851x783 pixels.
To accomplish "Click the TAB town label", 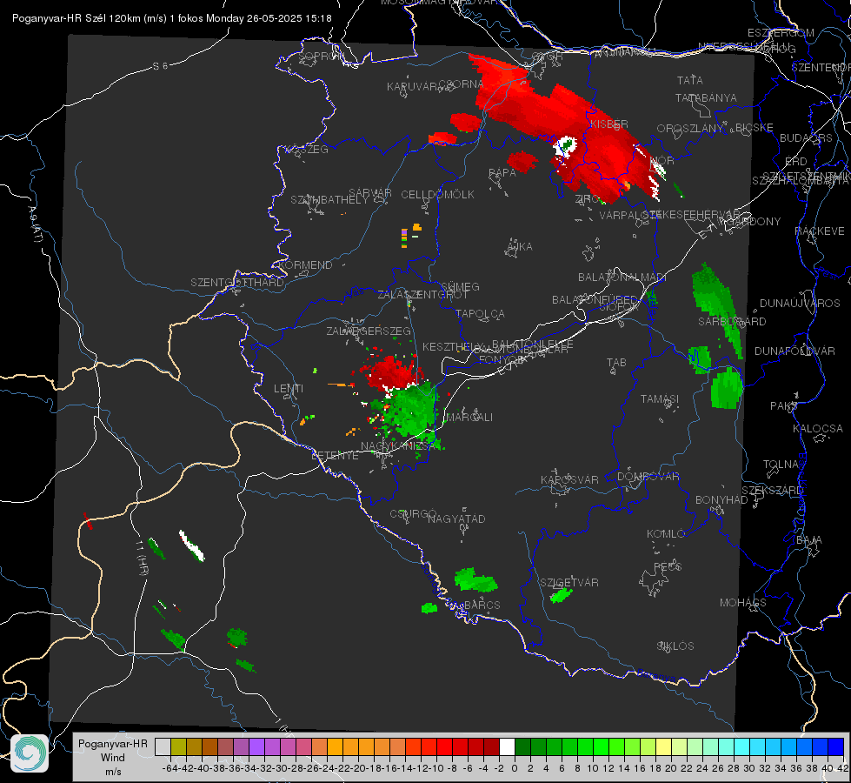I will 616,363.
